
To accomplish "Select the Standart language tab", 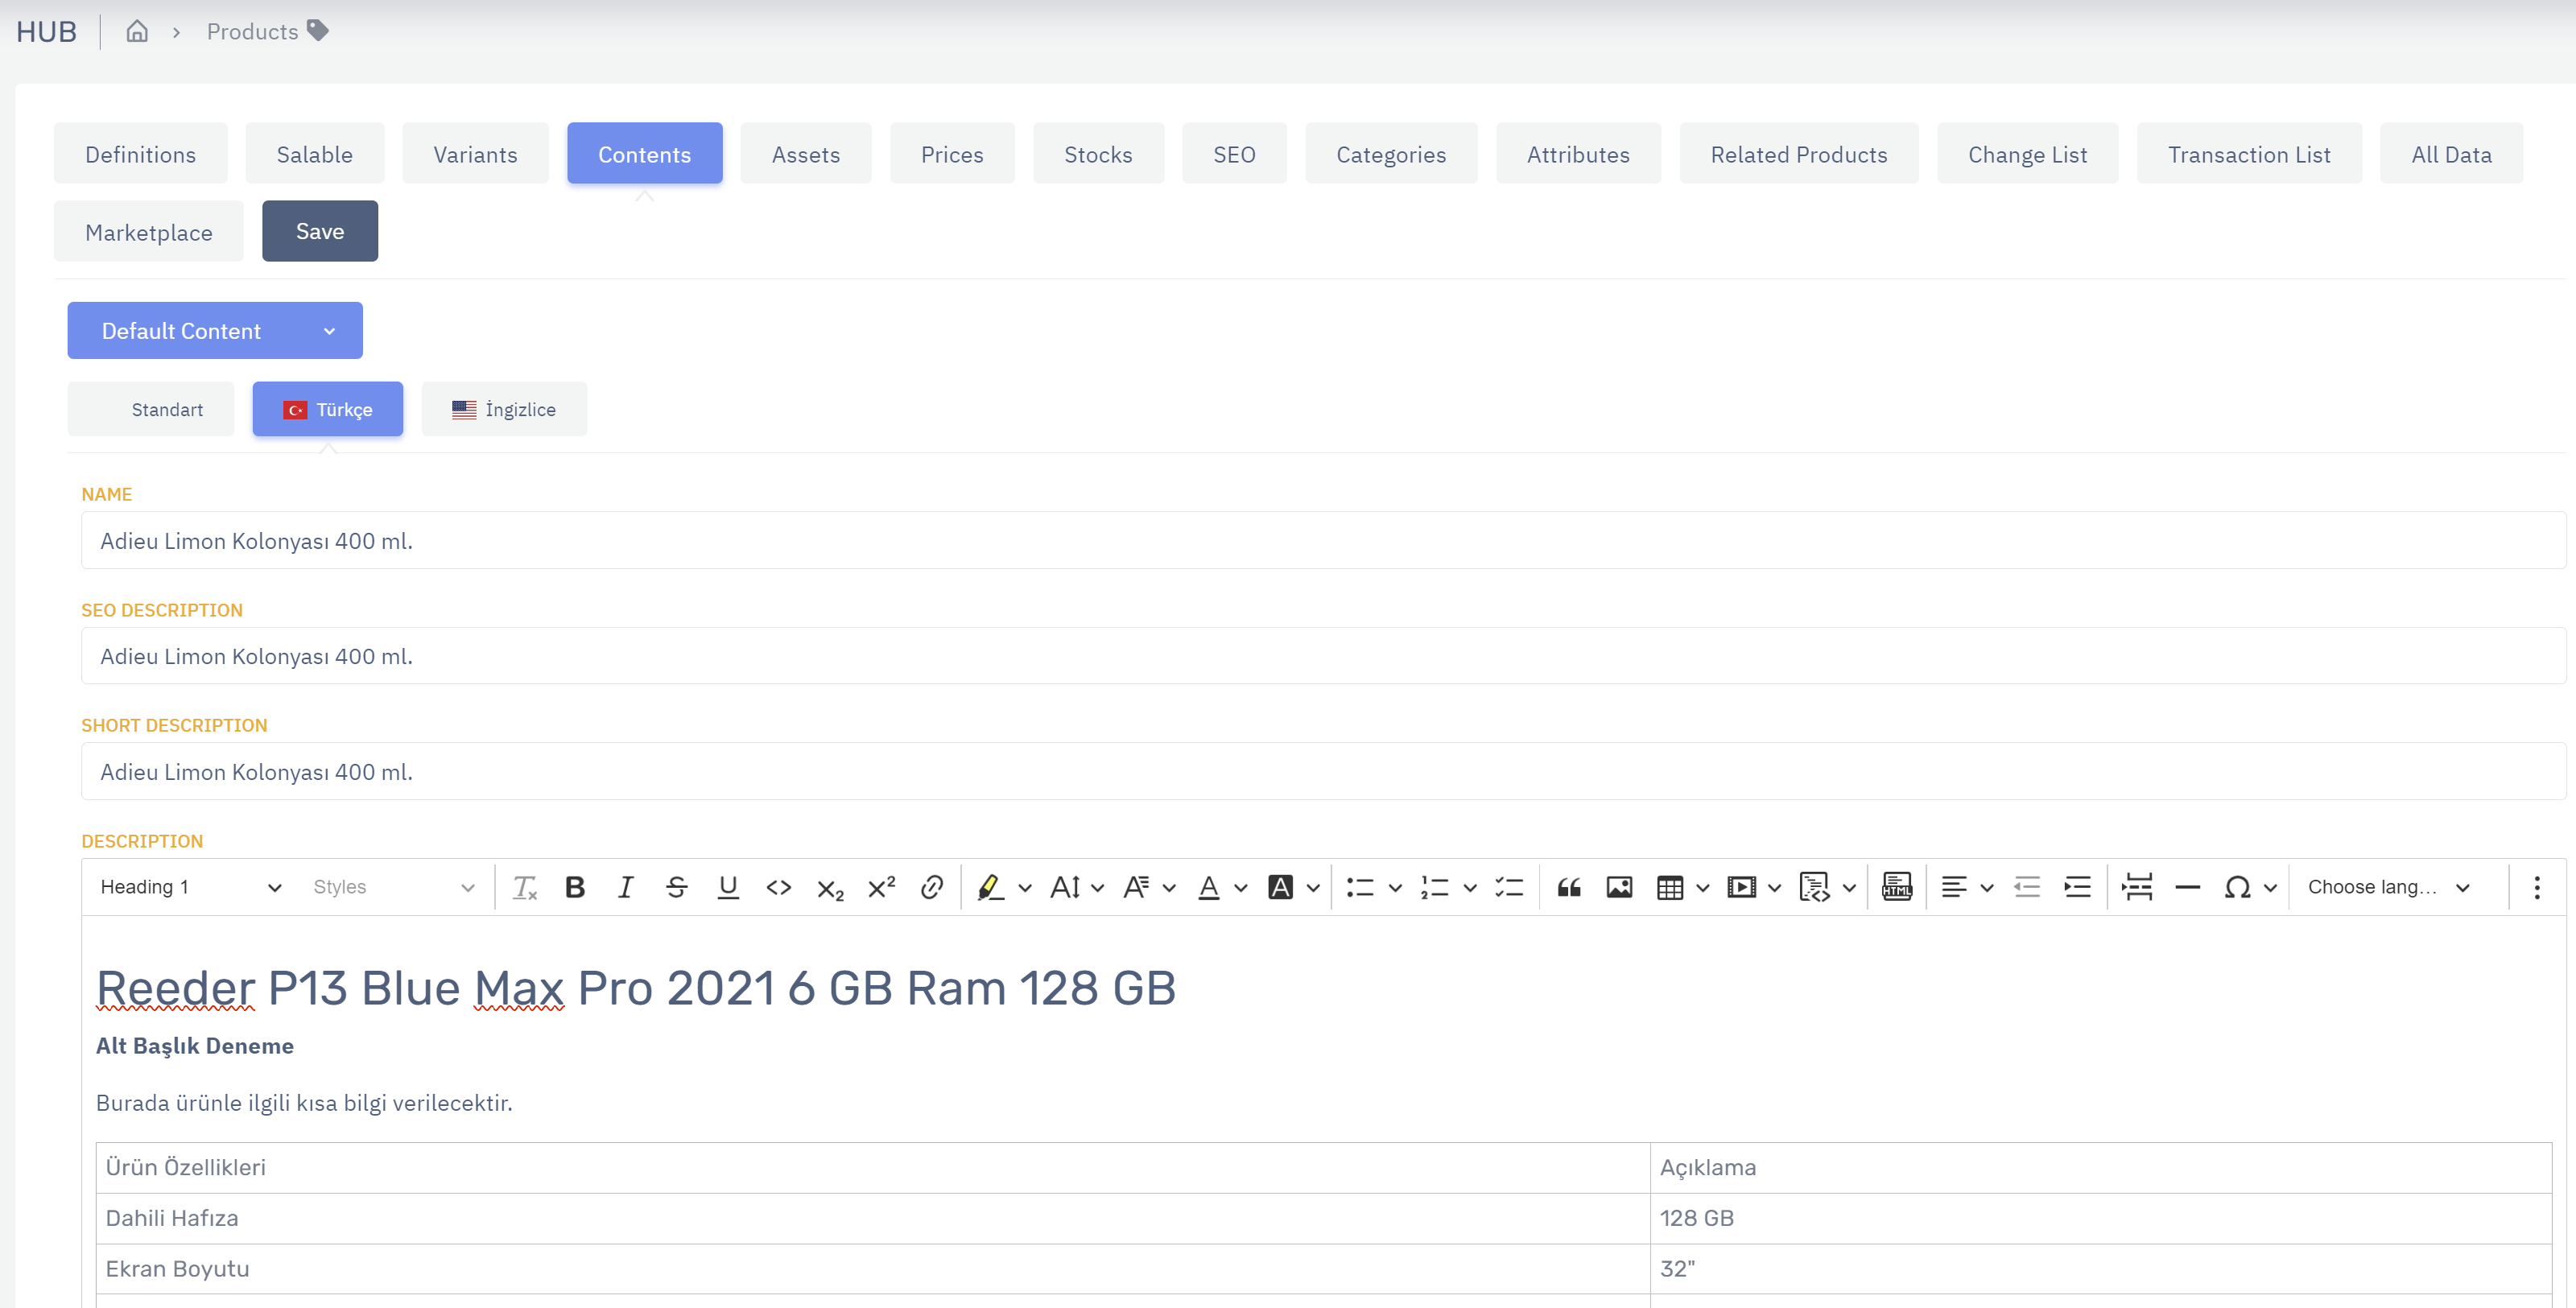I will [x=151, y=409].
